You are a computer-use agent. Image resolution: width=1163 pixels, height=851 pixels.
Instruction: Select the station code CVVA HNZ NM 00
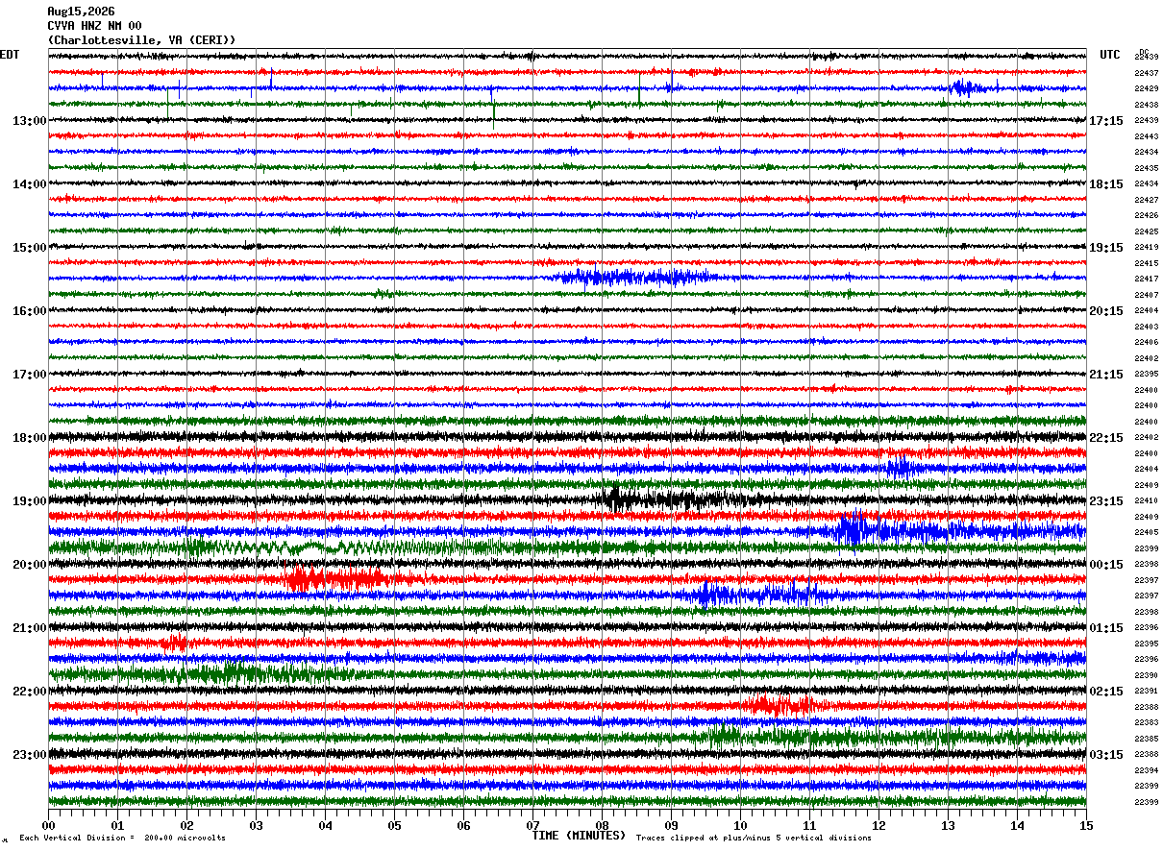(94, 26)
